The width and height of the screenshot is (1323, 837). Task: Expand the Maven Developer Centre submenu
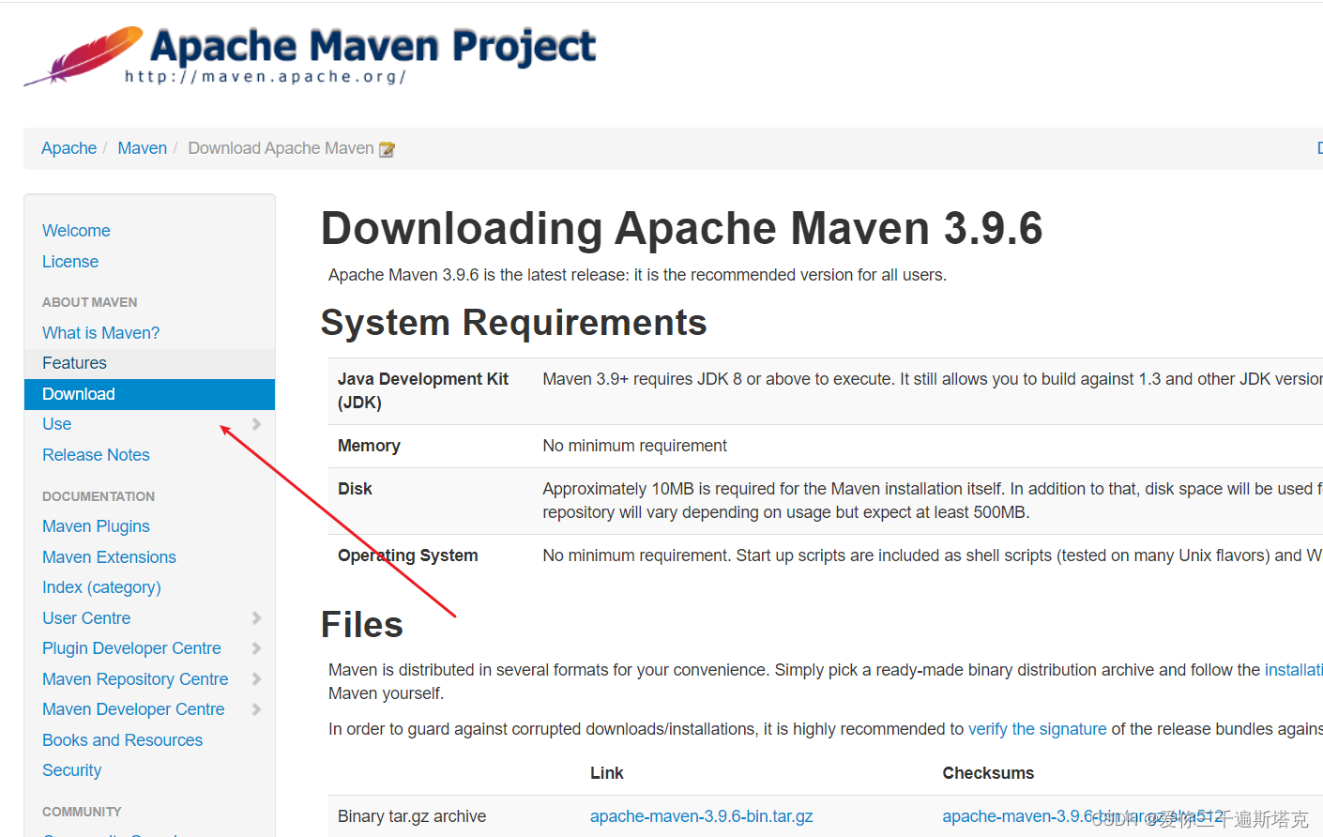(255, 708)
